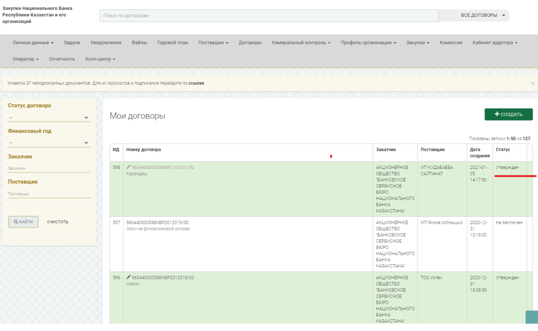Click pencil icon beside contract 960440000538NBP2101001/00
This screenshot has width=538, height=331.
point(129,167)
